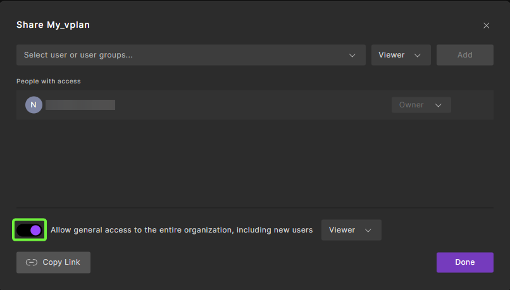Expand the Owner role dropdown
The height and width of the screenshot is (290, 510).
tap(421, 105)
